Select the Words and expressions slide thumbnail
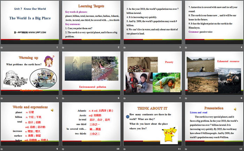The width and height of the screenshot is (244, 151). coord(30,124)
